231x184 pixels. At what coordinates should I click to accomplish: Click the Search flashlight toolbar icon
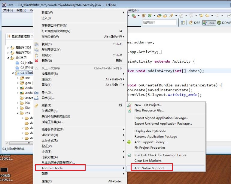coord(171,16)
